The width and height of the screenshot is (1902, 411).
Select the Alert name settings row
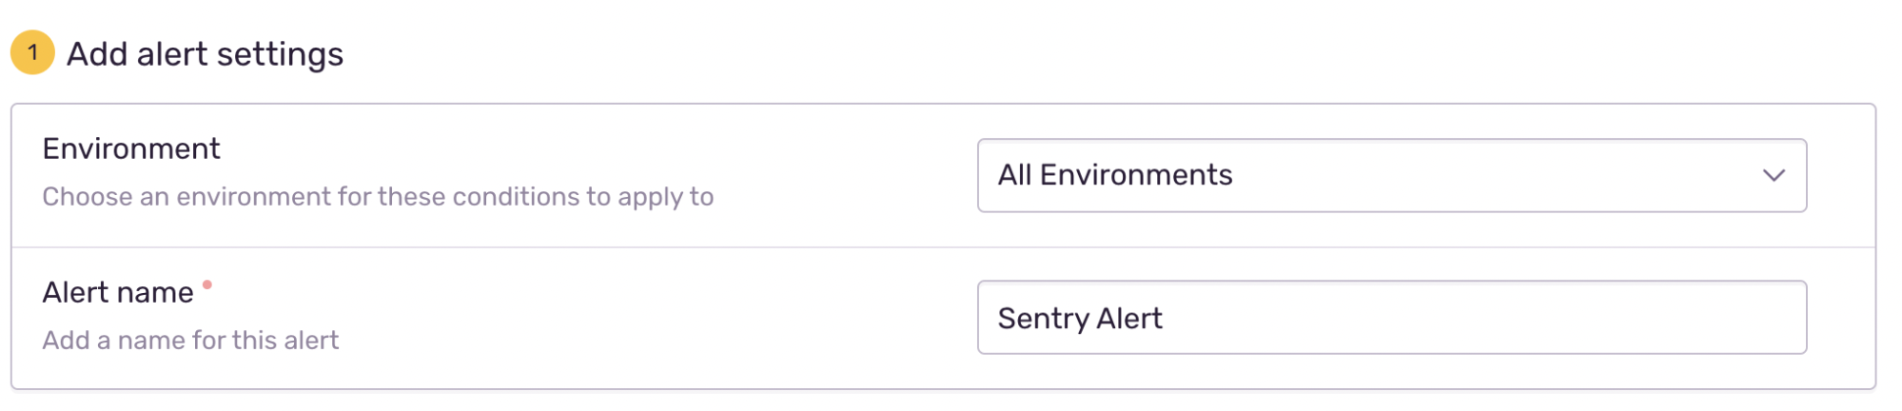[x=943, y=319]
